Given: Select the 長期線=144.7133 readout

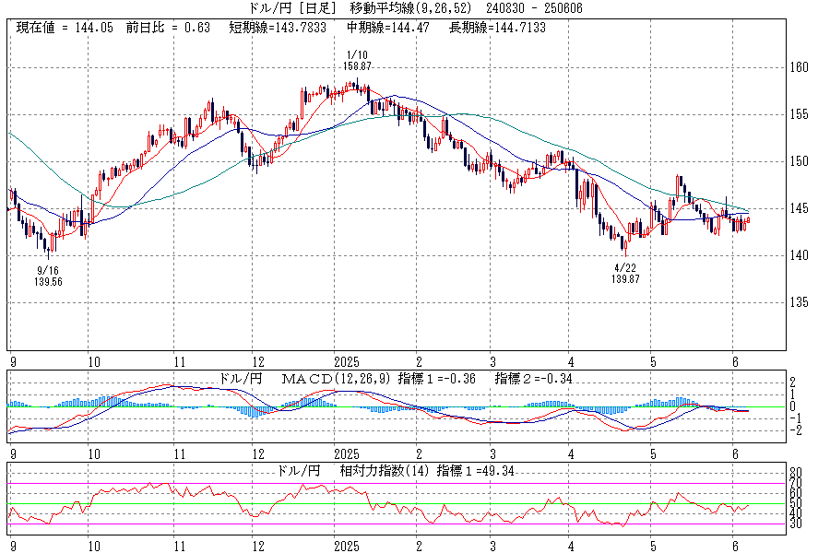Looking at the screenshot, I should tap(497, 28).
